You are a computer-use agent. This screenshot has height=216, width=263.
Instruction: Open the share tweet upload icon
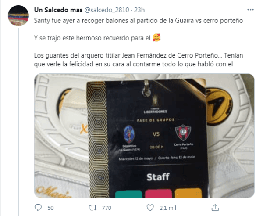click(x=215, y=208)
